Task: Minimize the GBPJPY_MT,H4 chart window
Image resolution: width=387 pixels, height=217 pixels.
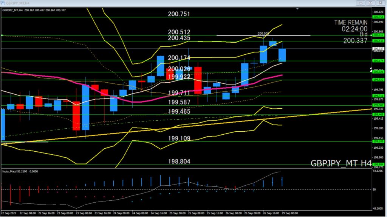Action: [360, 3]
